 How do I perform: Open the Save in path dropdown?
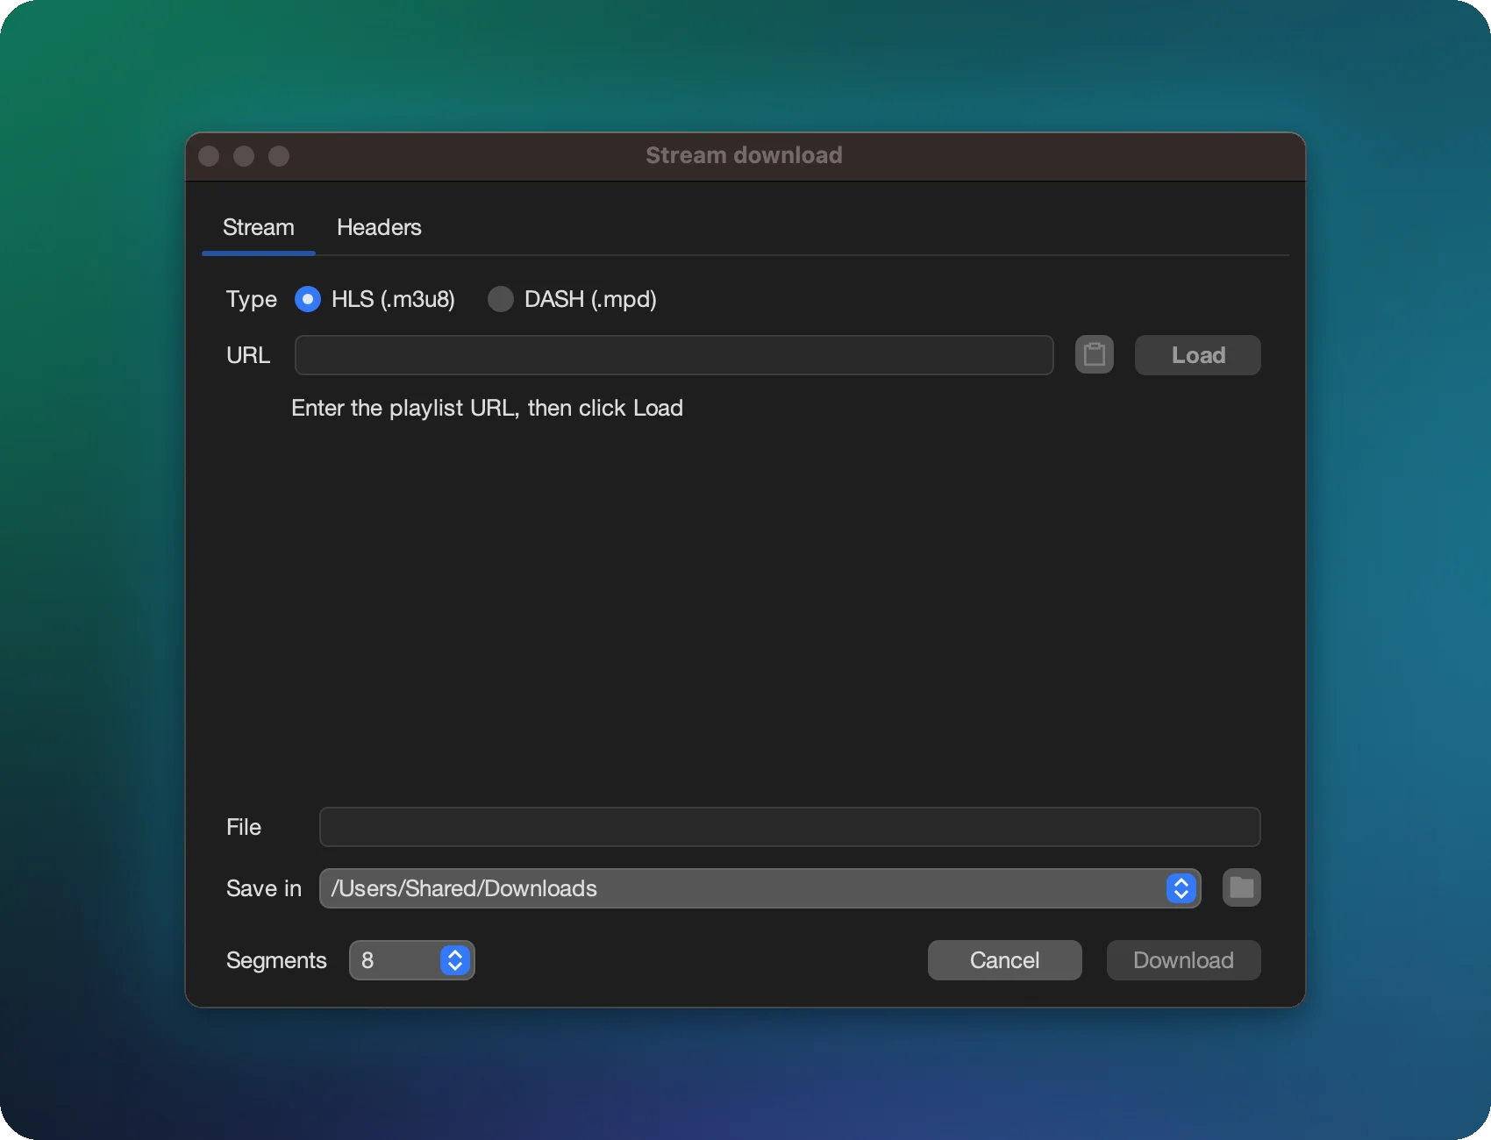760,888
